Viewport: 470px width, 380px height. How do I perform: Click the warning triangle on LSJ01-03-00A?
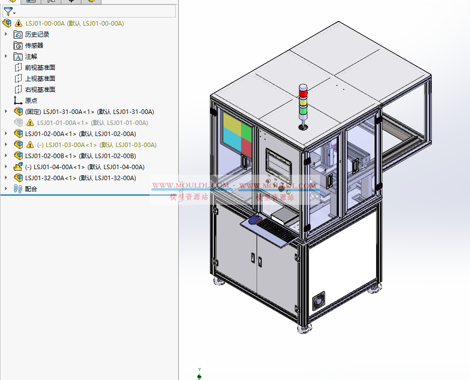(x=30, y=145)
